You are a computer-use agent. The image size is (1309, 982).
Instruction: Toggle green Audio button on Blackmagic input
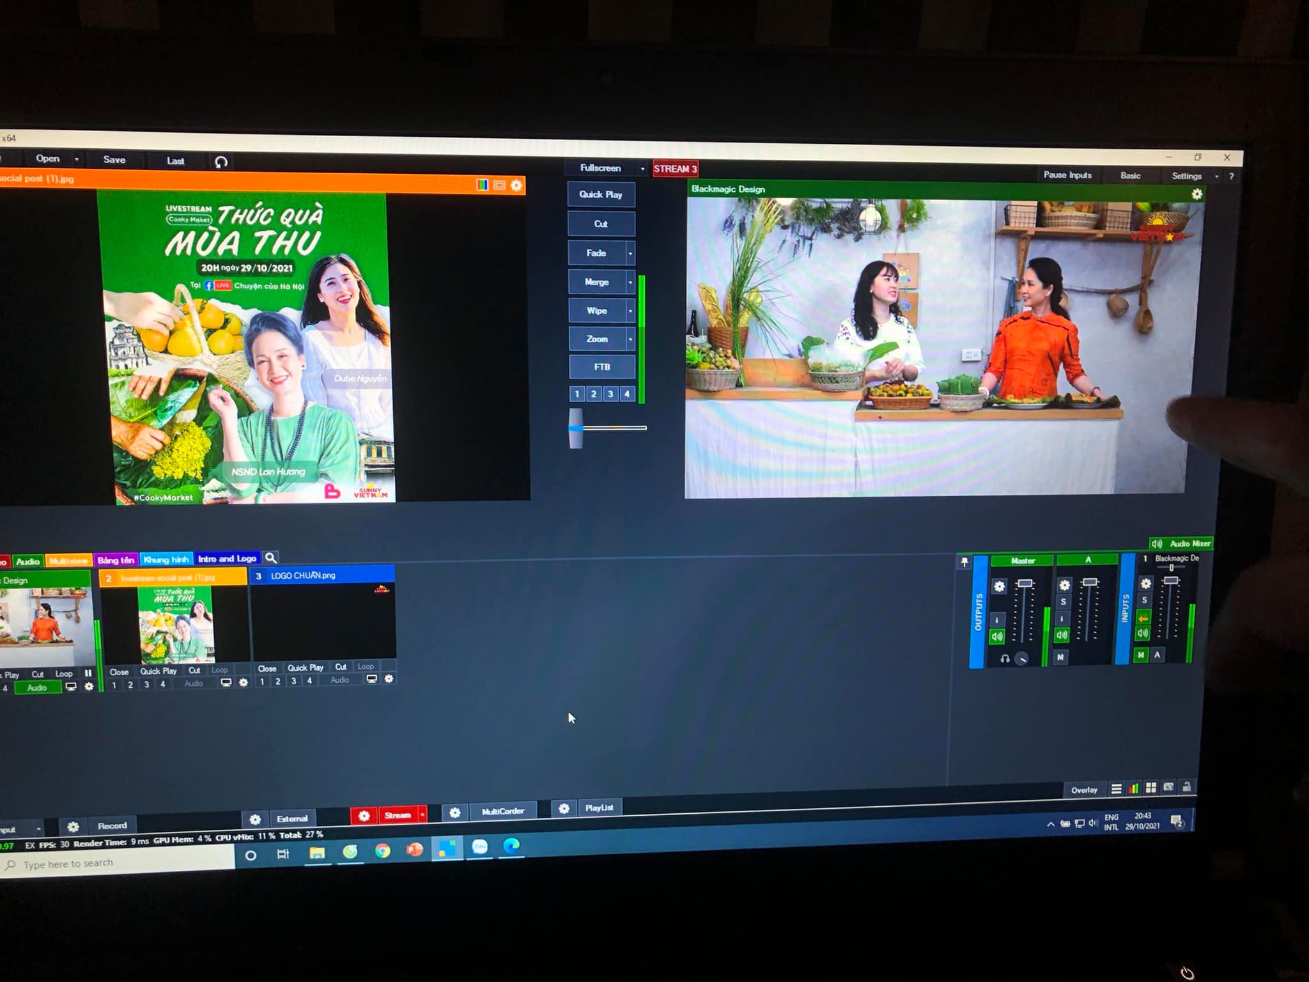click(37, 687)
